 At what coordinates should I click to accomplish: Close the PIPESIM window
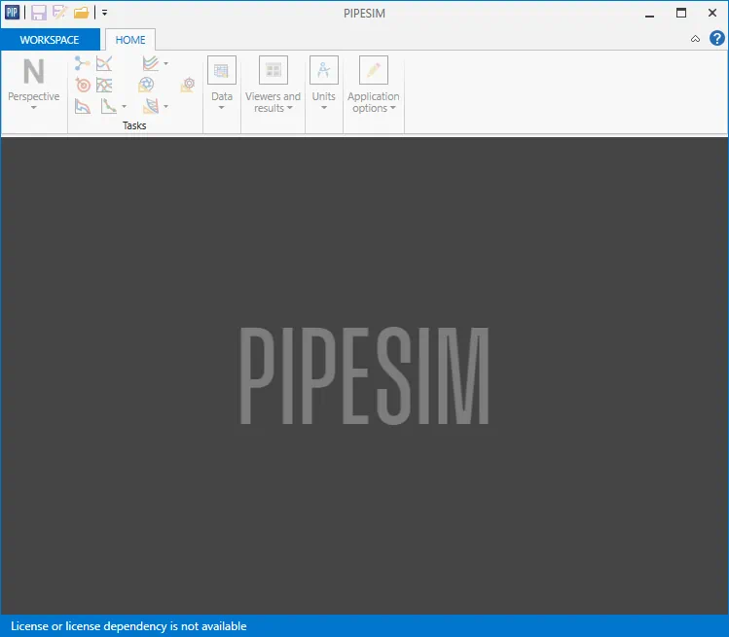pyautogui.click(x=712, y=13)
